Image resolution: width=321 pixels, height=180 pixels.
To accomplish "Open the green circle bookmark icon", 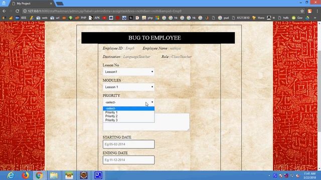I will click(71, 18).
